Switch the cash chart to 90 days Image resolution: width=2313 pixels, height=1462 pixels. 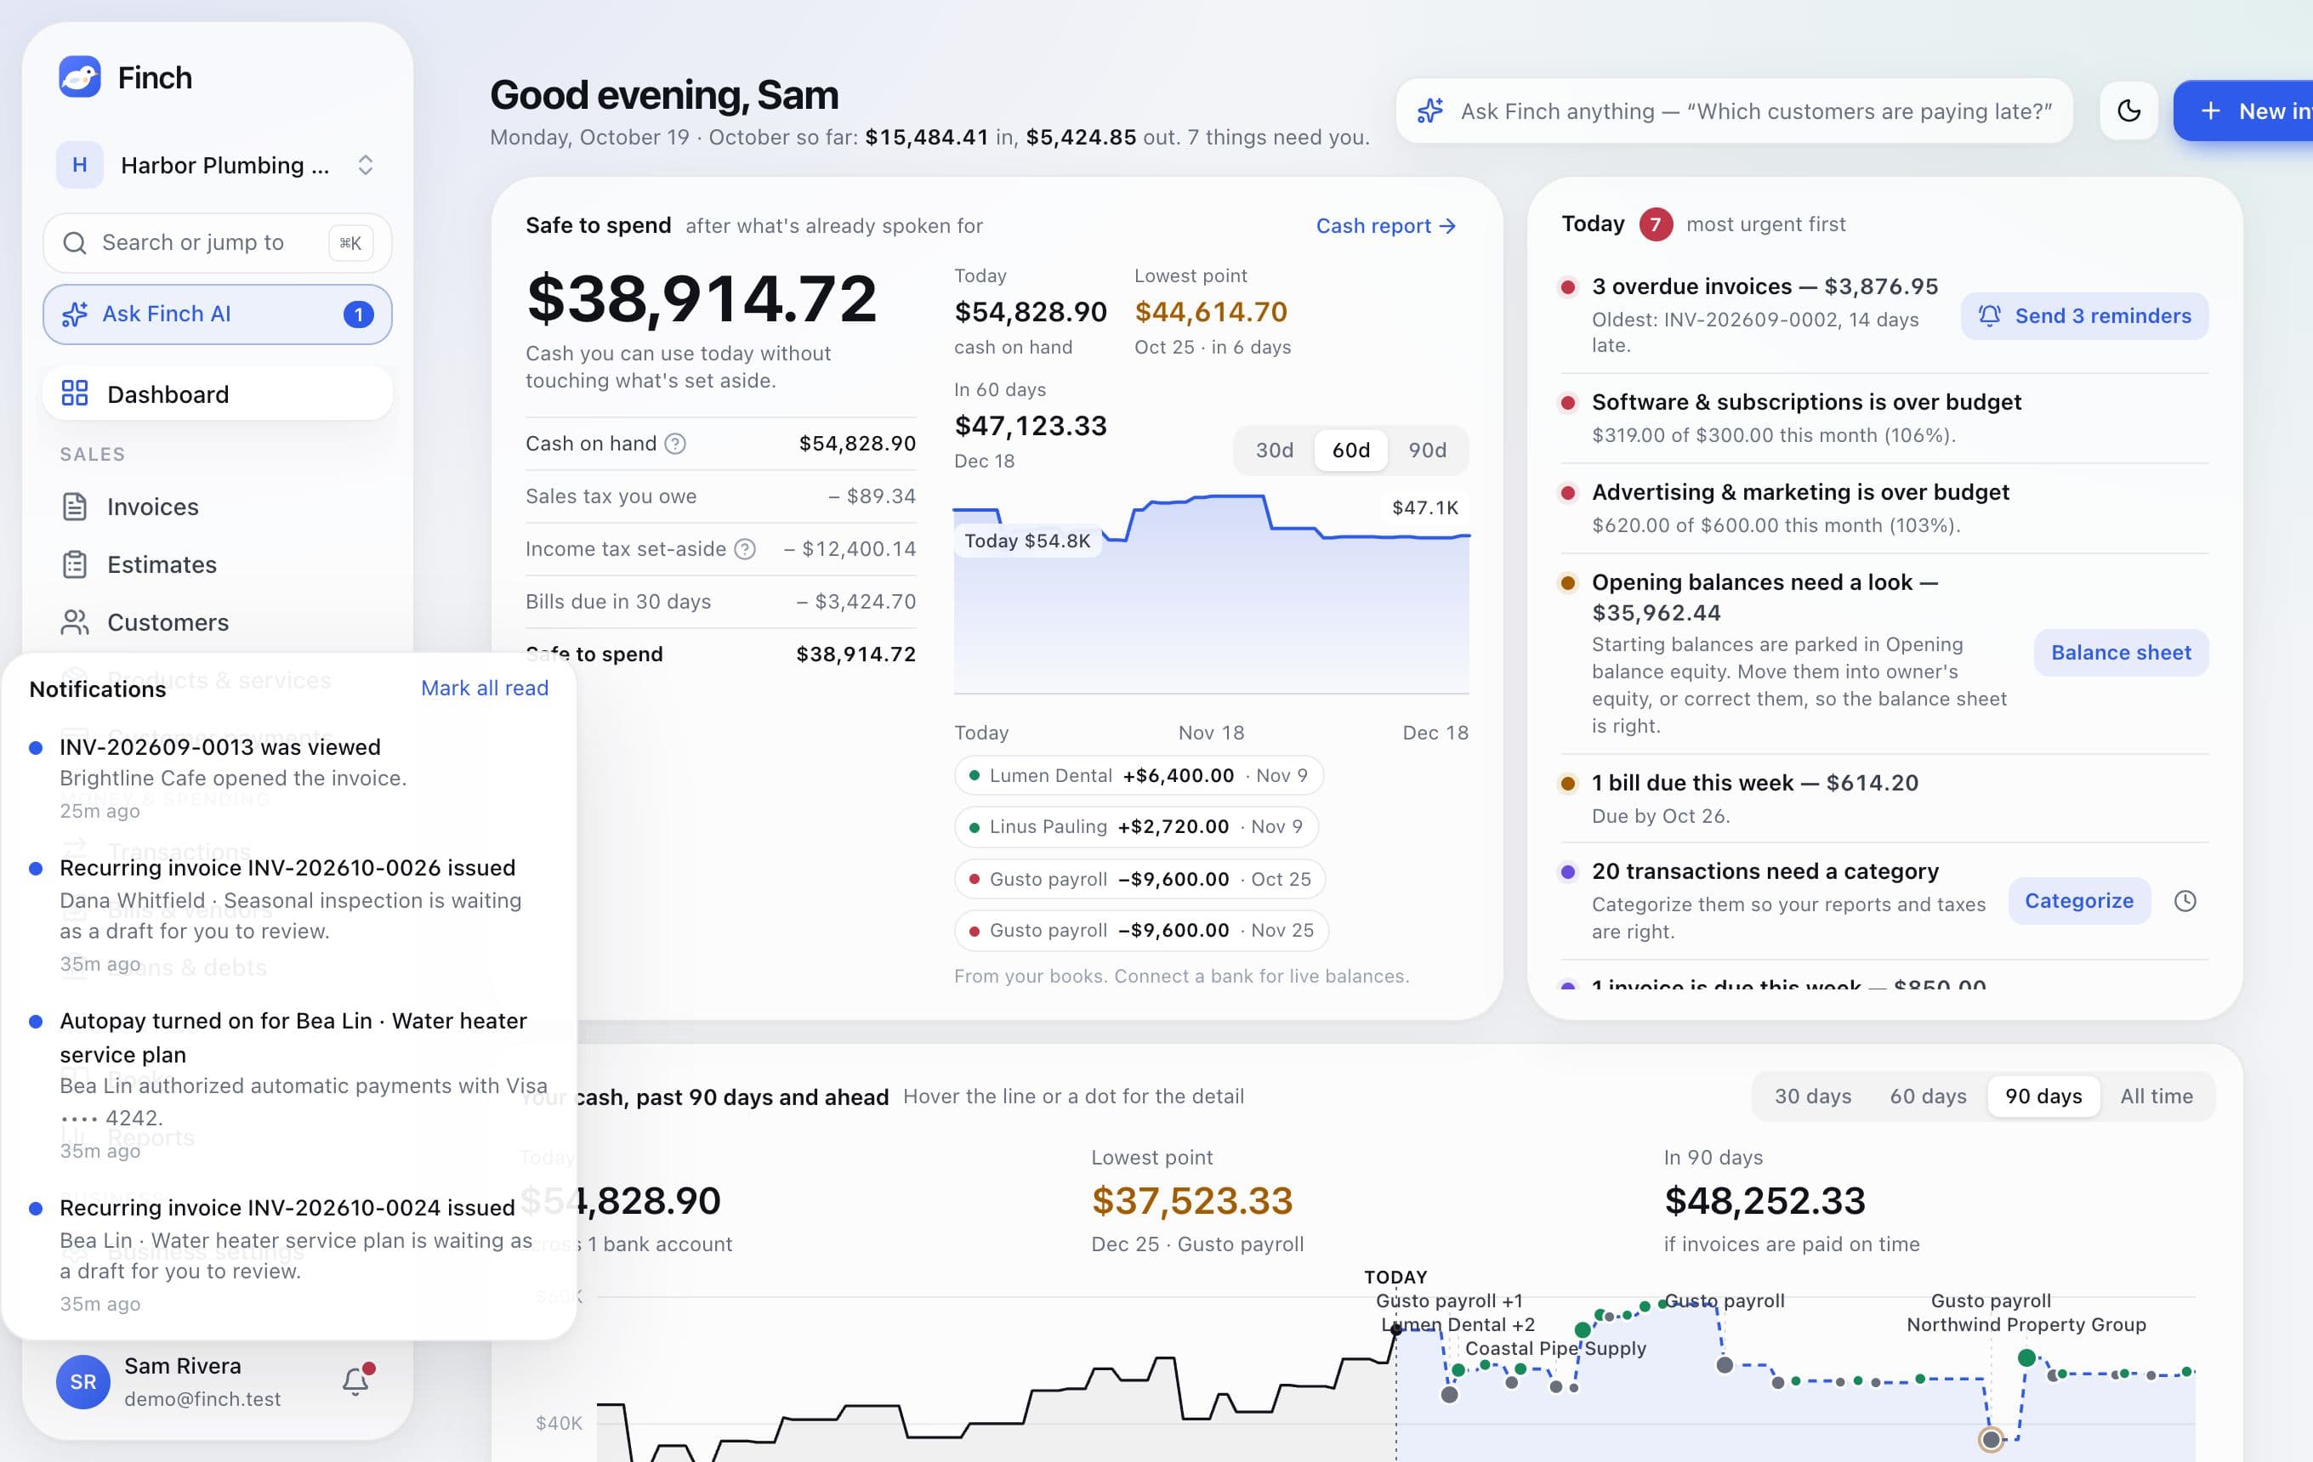(x=2043, y=1096)
